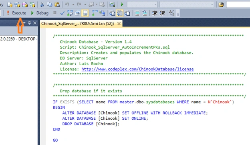
Task: Click the Uncomment Selected Lines icon
Action: [x=145, y=13]
